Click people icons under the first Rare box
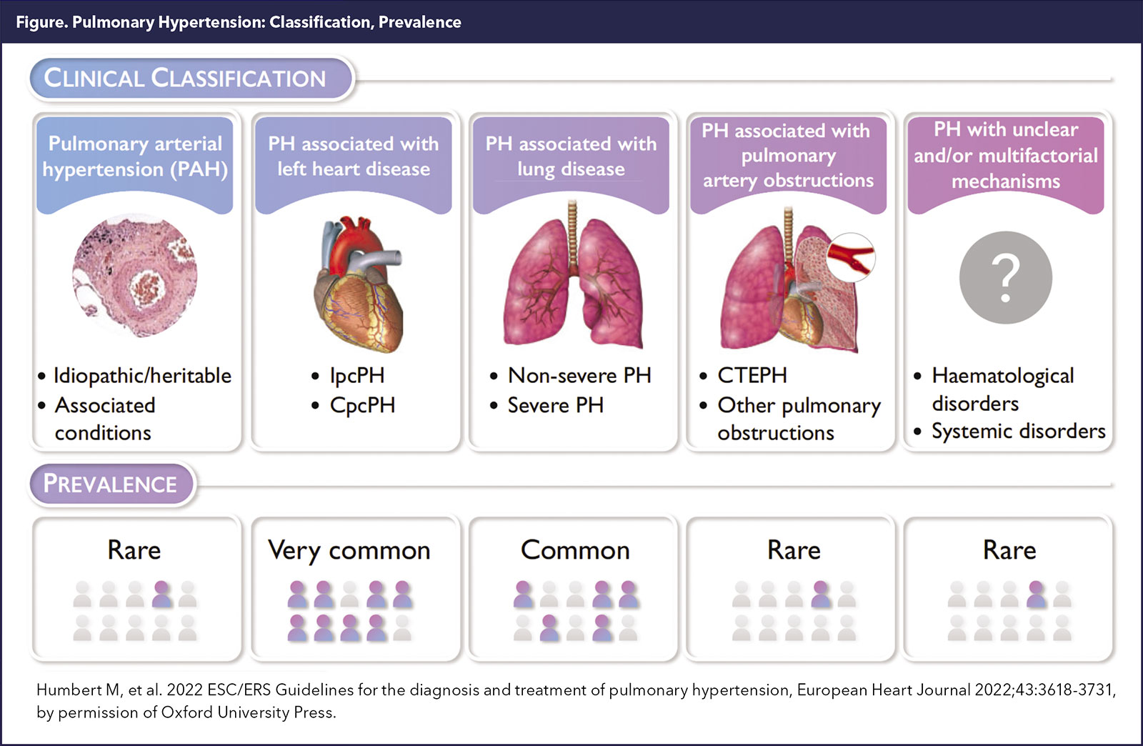The width and height of the screenshot is (1143, 746). click(x=135, y=610)
